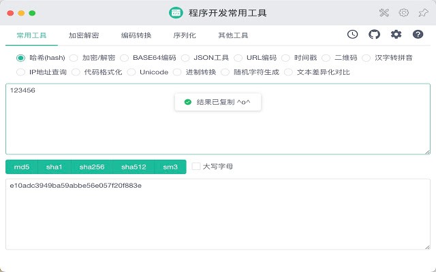This screenshot has height=272, width=436.
Task: Click the wrench tools icon in title bar
Action: 384,13
